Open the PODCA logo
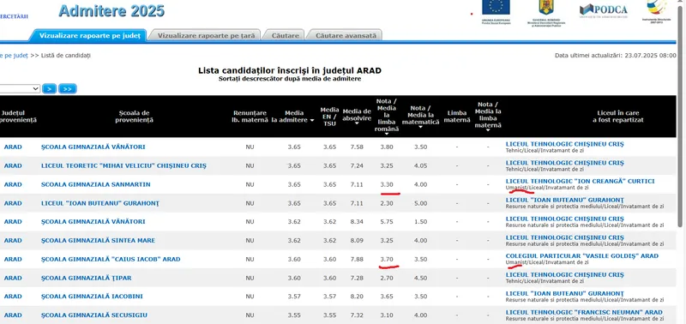The image size is (686, 324). coord(604,10)
